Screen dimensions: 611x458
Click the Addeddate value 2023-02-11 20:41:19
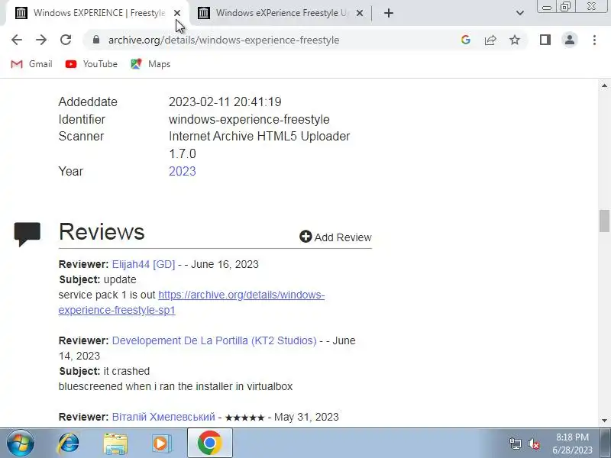click(x=225, y=102)
